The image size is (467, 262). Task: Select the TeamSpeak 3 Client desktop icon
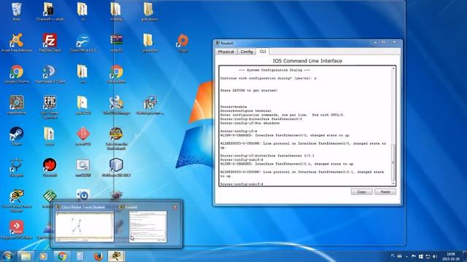coord(50,74)
